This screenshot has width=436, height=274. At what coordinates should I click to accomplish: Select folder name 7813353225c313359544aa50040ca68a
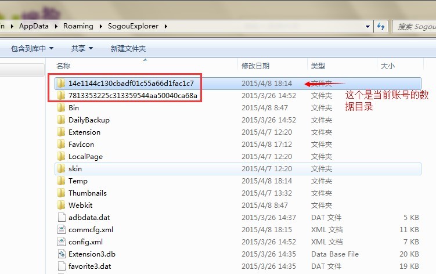(133, 95)
